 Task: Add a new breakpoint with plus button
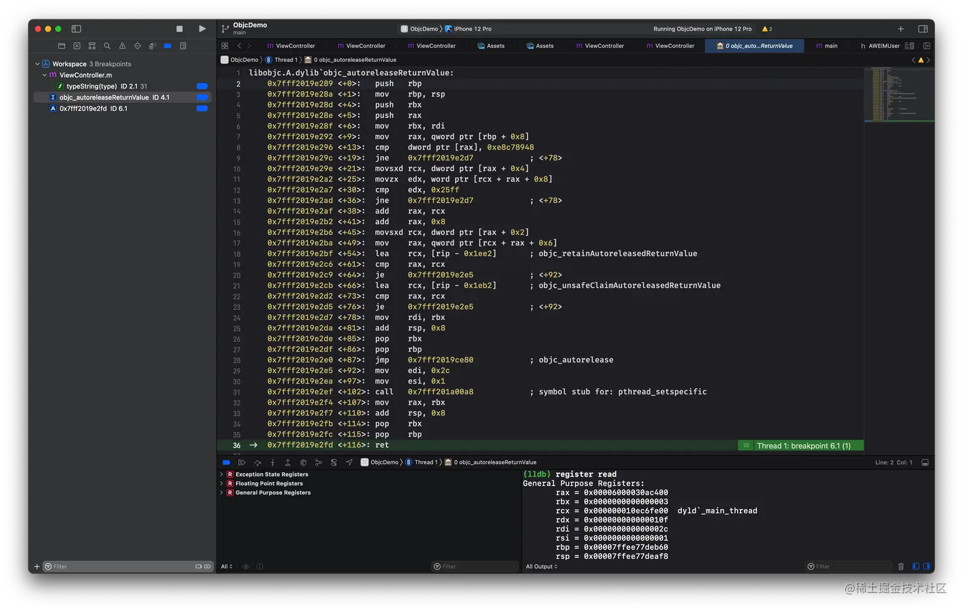[x=37, y=566]
